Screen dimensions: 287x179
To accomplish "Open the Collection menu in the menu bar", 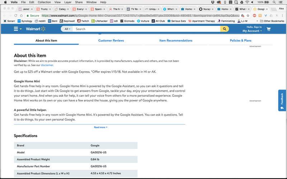I will point(44,2).
